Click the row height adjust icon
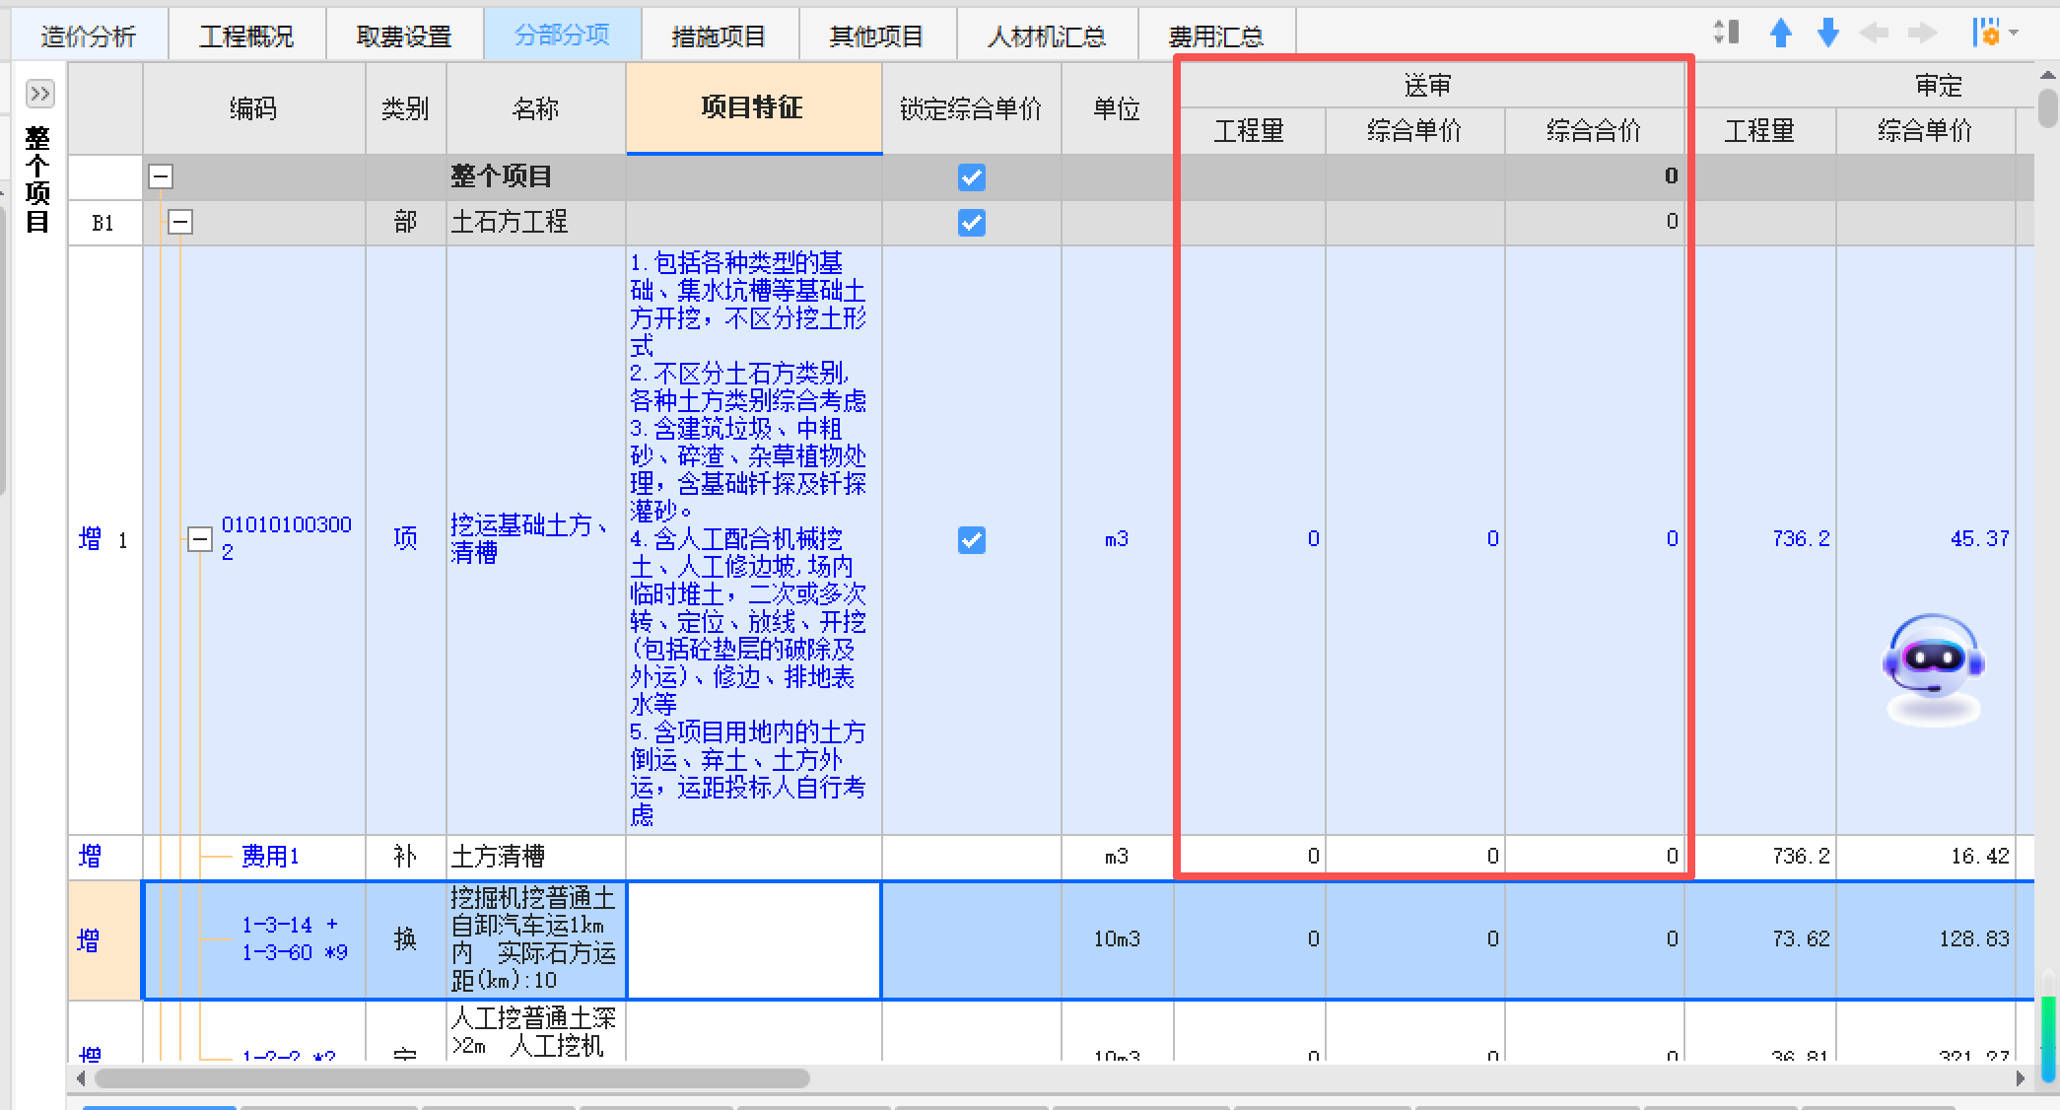 pyautogui.click(x=1726, y=33)
